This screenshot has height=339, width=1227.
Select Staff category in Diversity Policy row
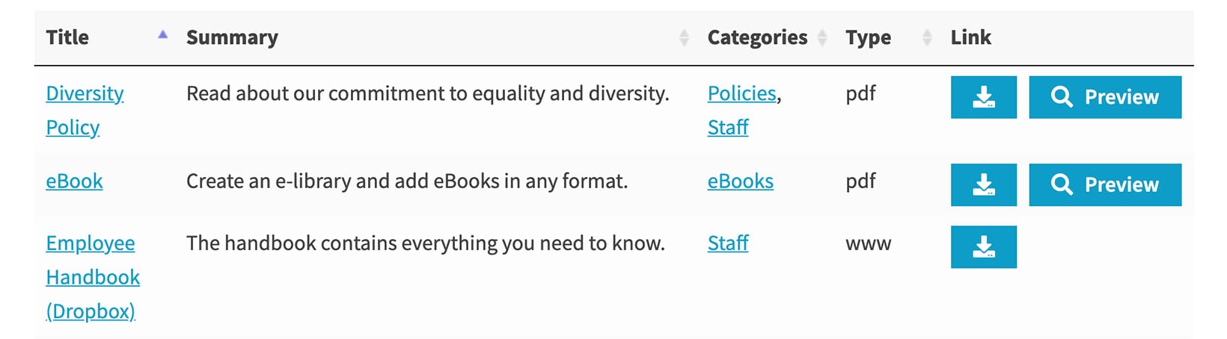tap(728, 128)
